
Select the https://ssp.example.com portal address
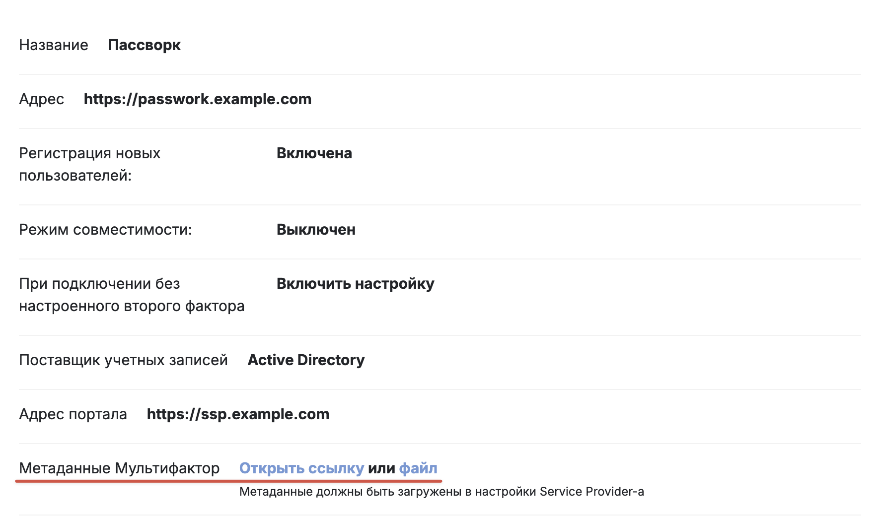point(238,414)
